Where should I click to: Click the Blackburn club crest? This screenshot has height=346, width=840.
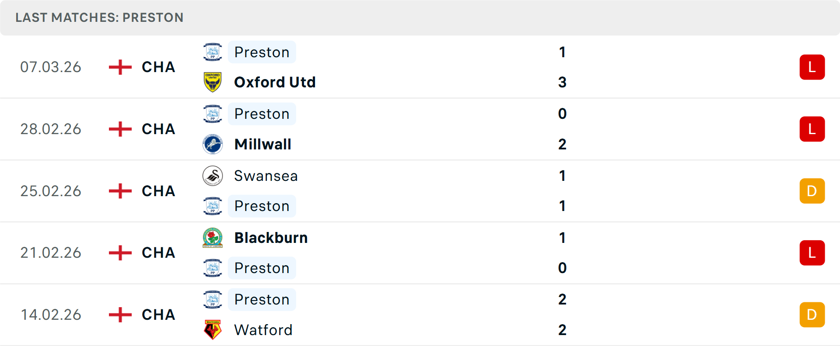point(213,238)
